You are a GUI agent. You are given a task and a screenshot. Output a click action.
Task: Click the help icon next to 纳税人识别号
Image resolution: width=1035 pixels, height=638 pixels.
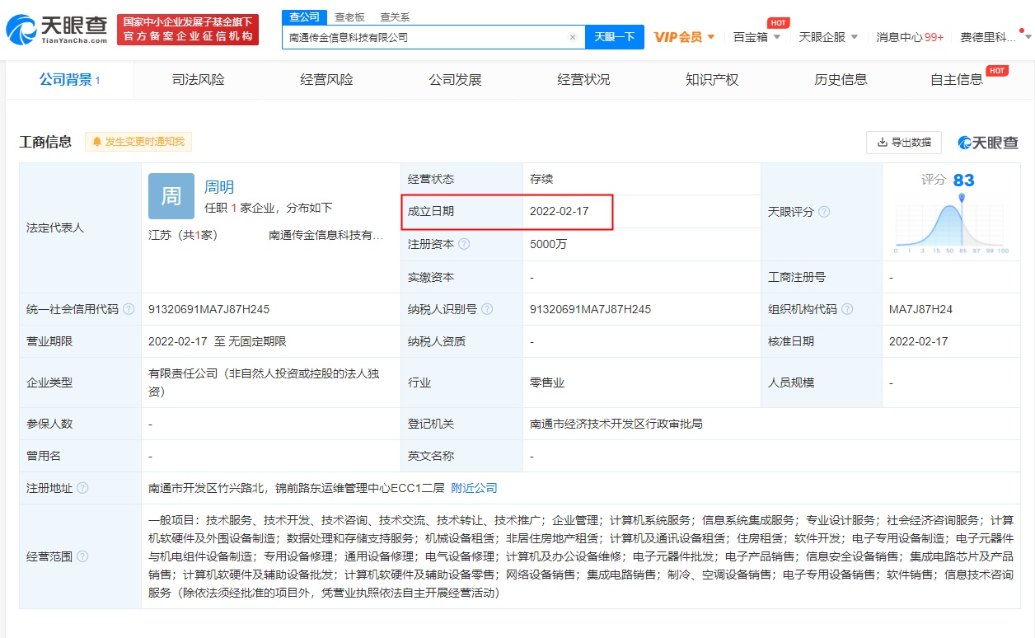click(x=487, y=309)
